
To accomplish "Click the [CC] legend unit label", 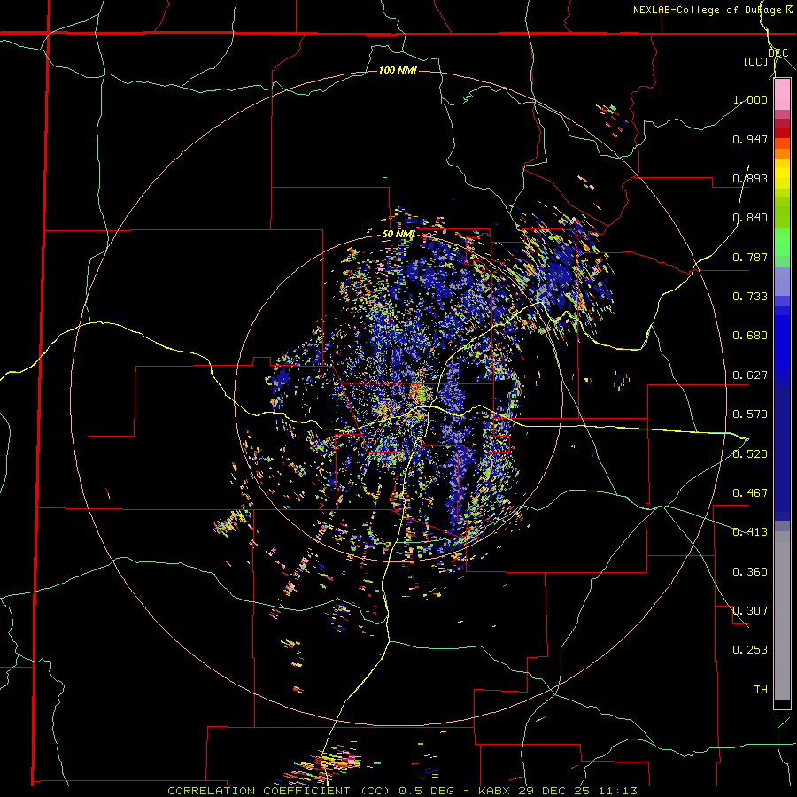I will point(756,61).
